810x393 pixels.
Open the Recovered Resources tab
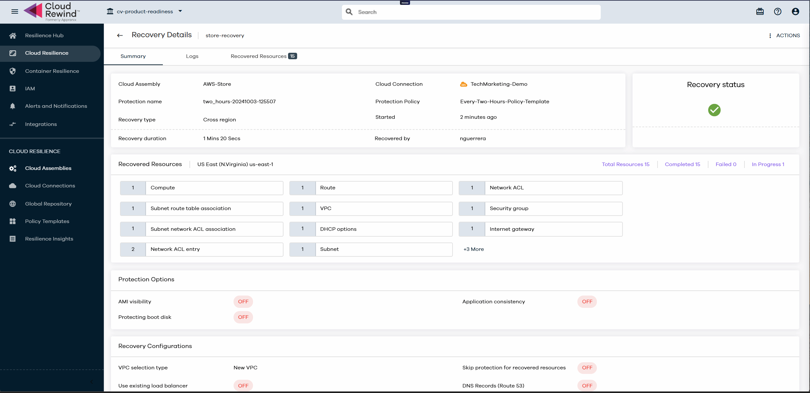point(258,56)
